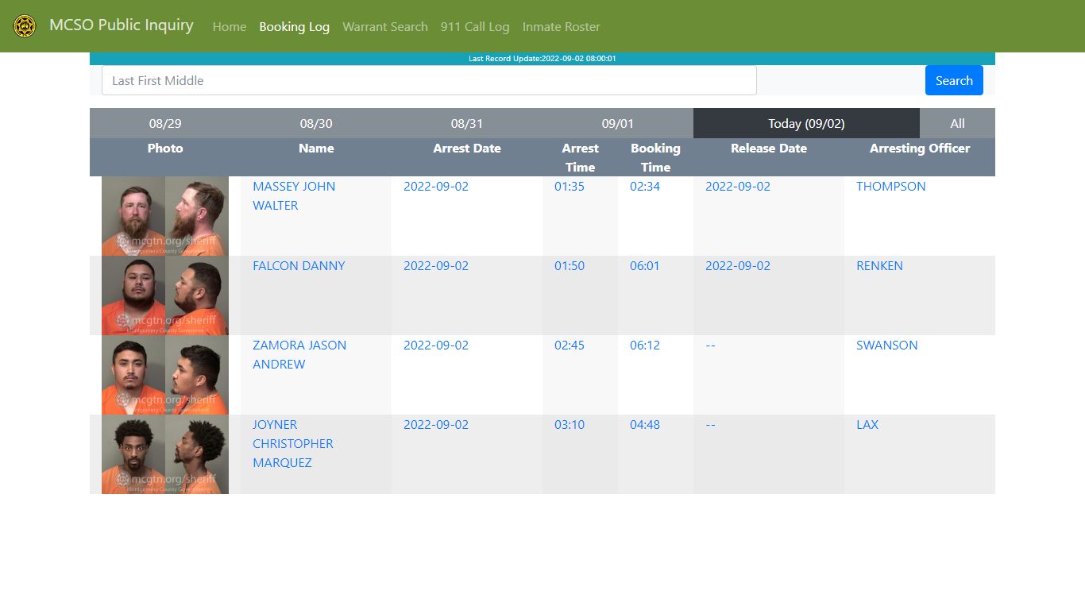Switch to the 08/31 date tab
Viewport: 1085px width, 610px height.
[x=467, y=123]
